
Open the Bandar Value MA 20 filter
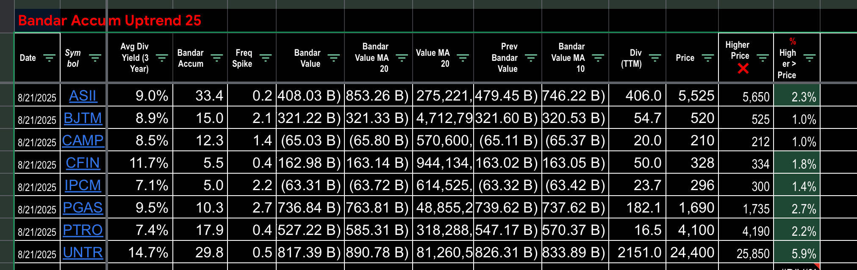(x=402, y=58)
